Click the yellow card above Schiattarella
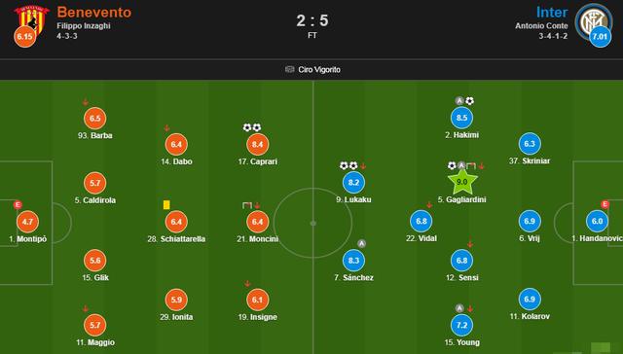Viewport: 623px width, 354px height. (166, 205)
